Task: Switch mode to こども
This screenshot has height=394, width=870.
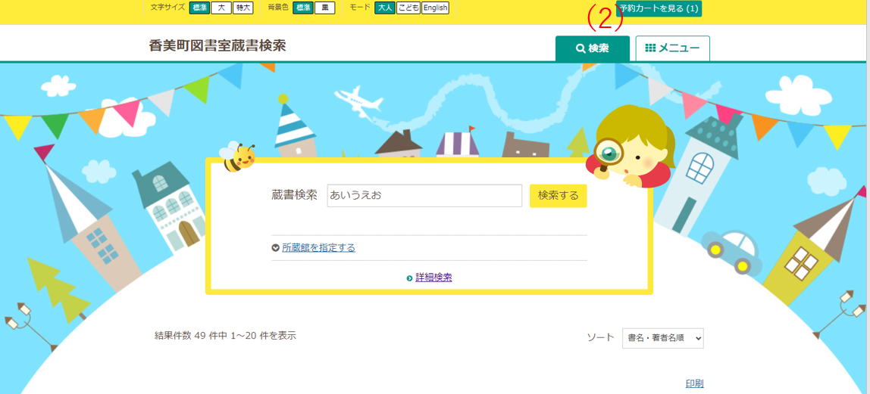Action: tap(408, 8)
